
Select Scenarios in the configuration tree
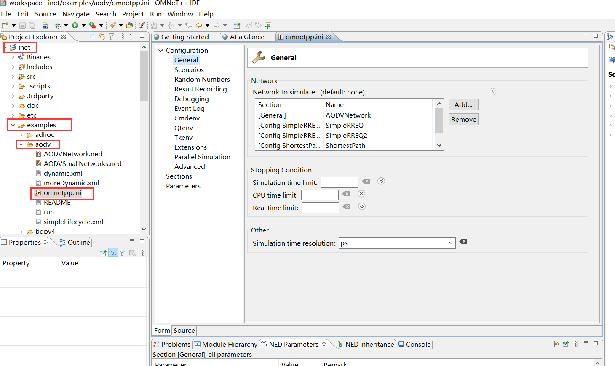click(x=189, y=70)
